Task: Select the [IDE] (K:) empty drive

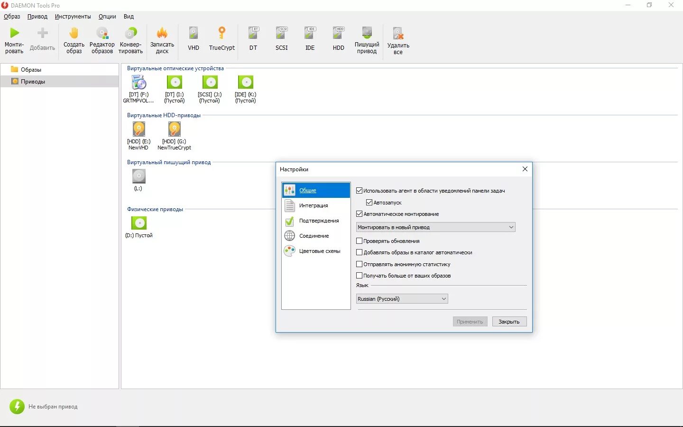Action: [246, 89]
